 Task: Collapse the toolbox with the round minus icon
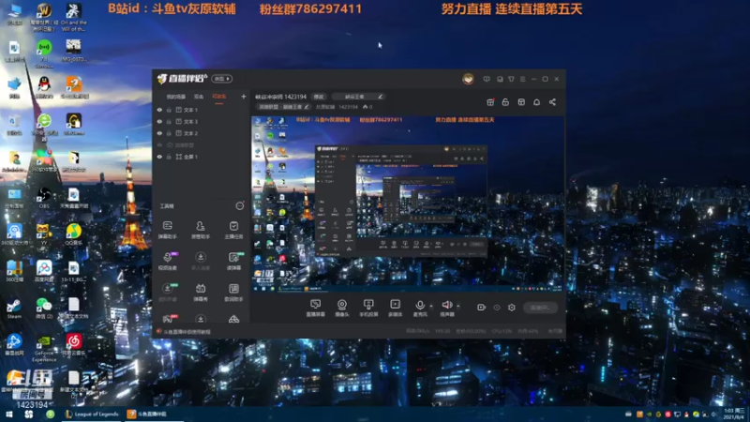[240, 205]
